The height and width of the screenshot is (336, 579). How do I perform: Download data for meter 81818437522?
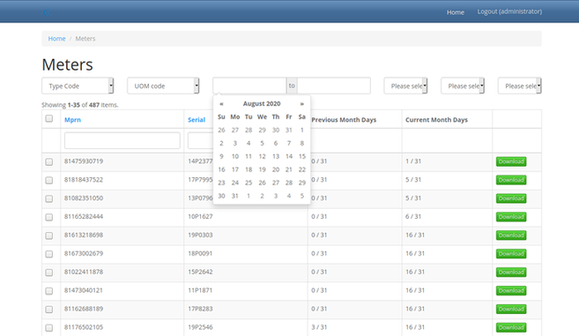point(511,180)
